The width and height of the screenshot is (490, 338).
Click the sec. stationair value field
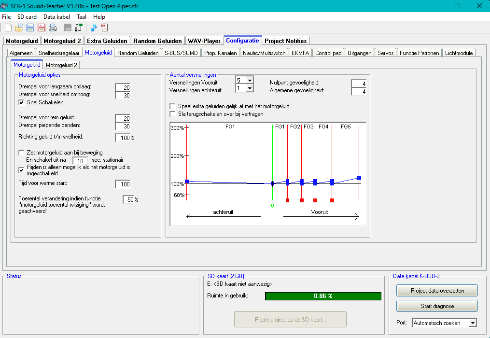(80, 161)
